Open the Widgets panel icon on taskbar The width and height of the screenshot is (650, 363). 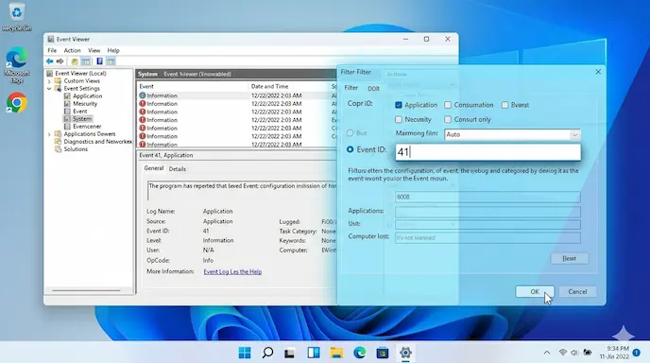click(314, 353)
